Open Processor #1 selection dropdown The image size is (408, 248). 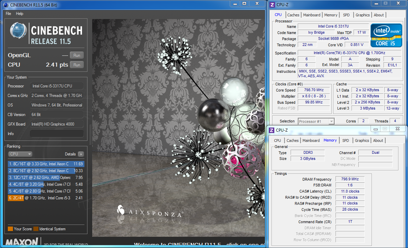tap(316, 121)
